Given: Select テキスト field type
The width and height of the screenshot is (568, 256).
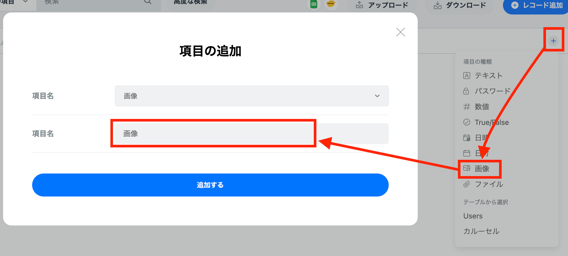Looking at the screenshot, I should pos(483,76).
